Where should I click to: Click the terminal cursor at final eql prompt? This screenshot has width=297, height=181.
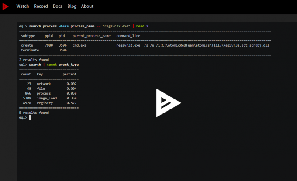(x=30, y=117)
